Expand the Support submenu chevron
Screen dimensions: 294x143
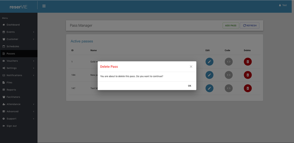34,119
